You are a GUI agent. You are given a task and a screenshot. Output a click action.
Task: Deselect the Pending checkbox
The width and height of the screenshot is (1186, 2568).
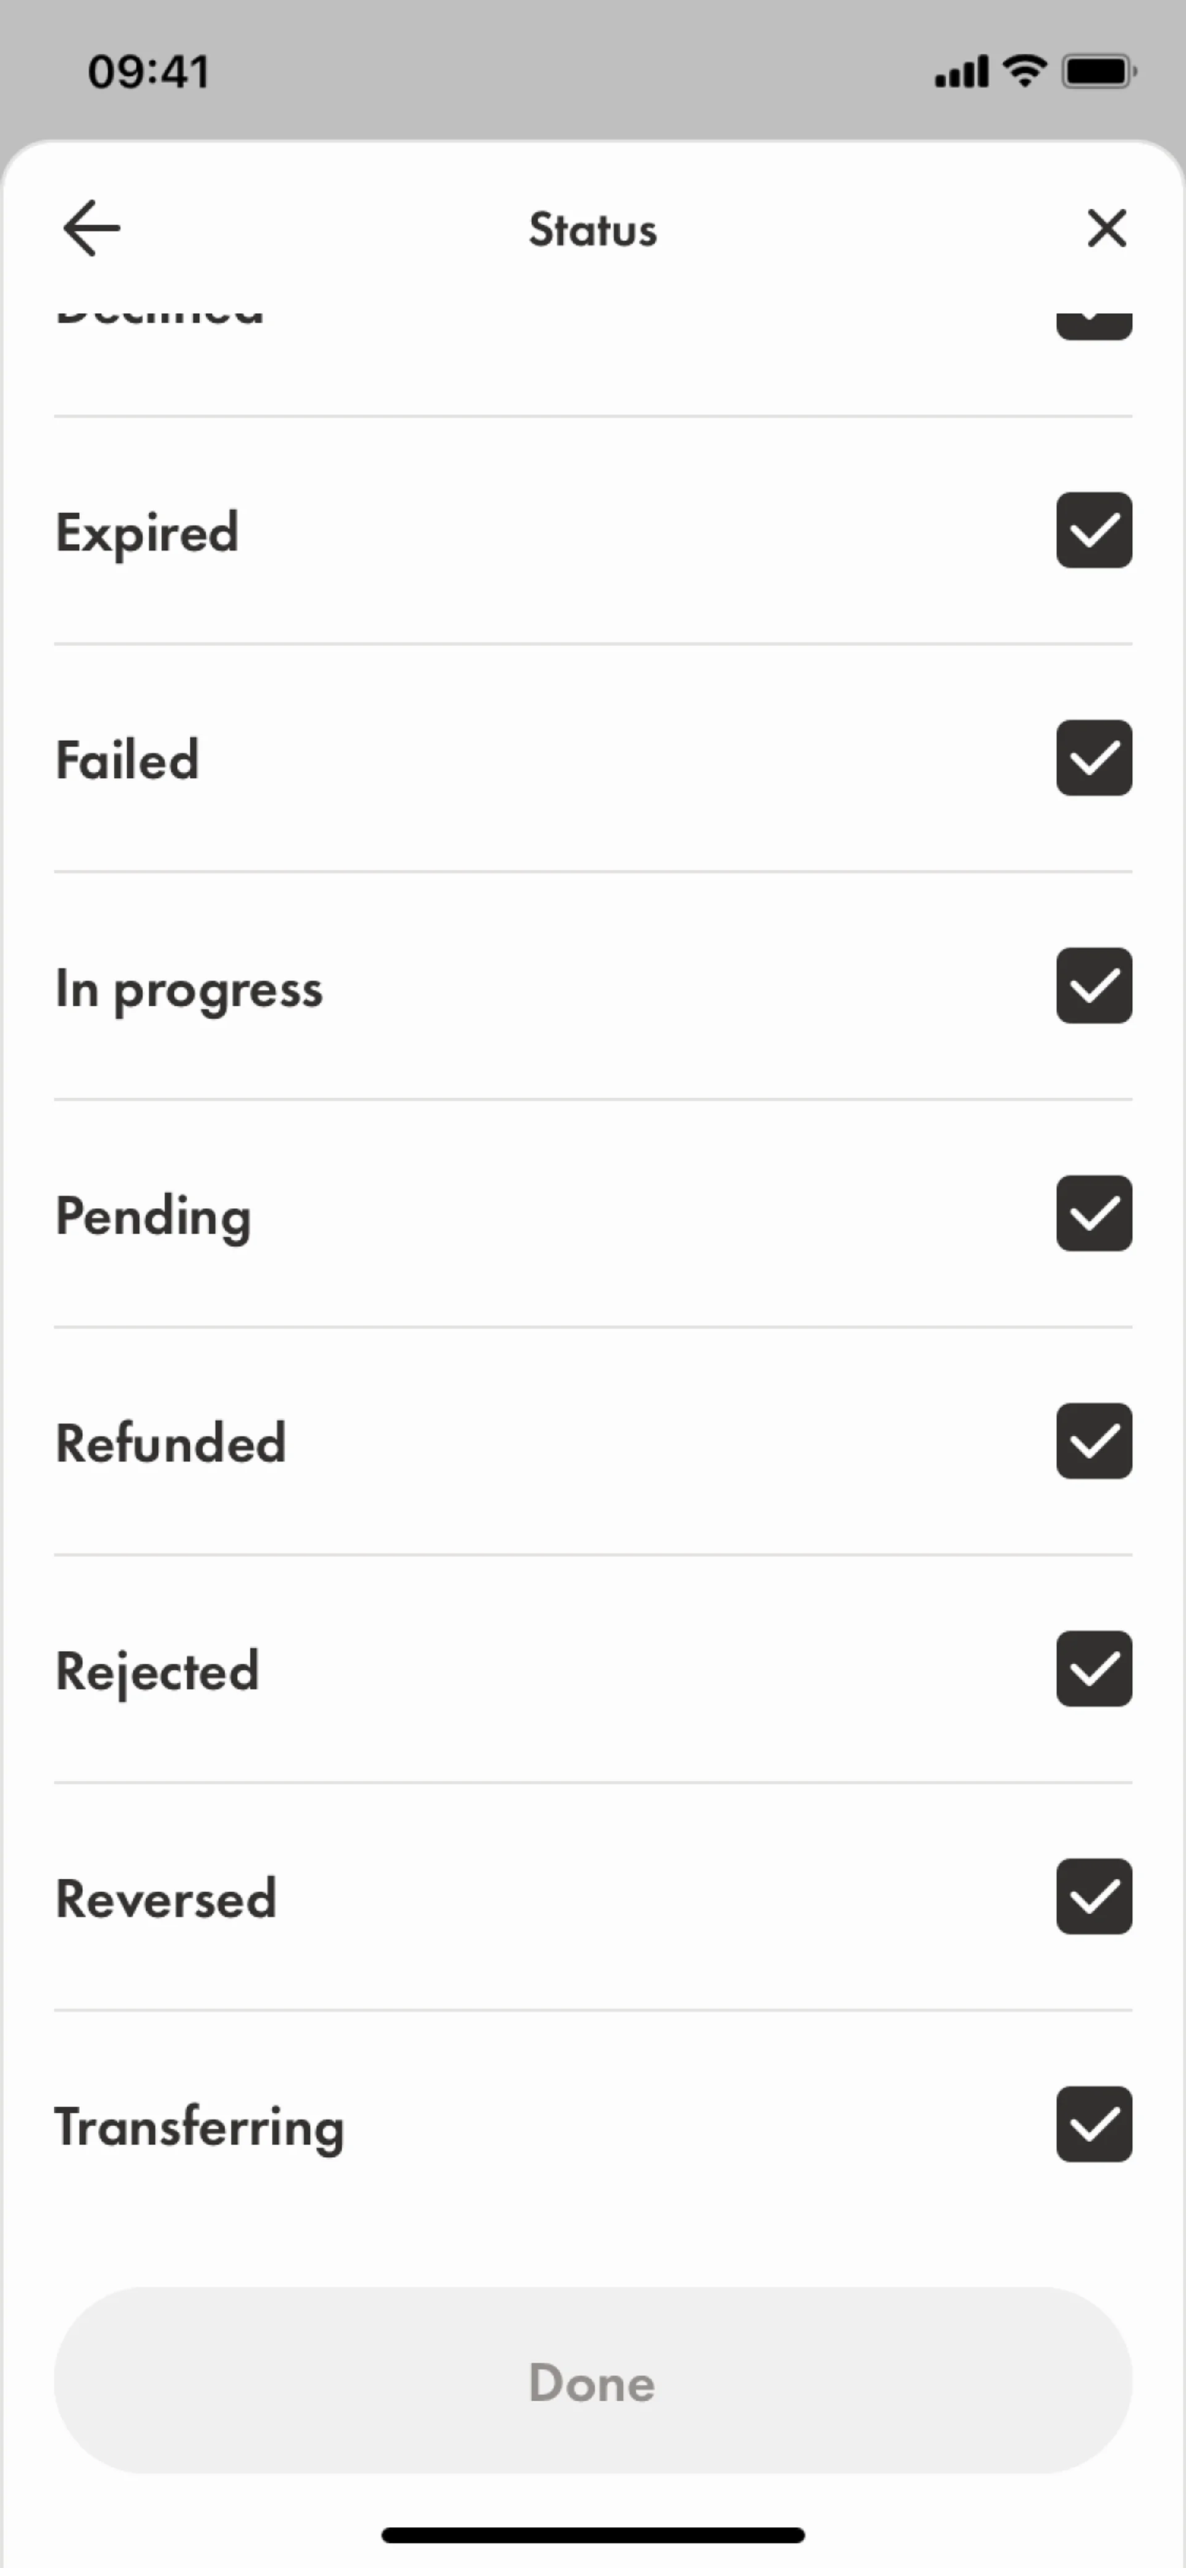(x=1093, y=1213)
